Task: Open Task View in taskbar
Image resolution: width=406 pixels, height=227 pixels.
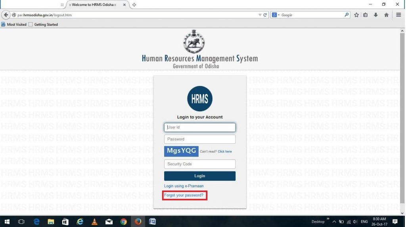Action: click(x=21, y=221)
